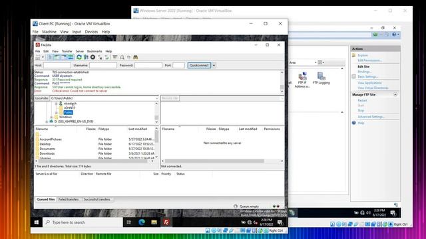This screenshot has height=239, width=426.
Task: Click the Host input field
Action: 57,65
